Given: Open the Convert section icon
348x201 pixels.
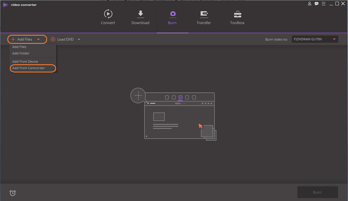Looking at the screenshot, I should [108, 14].
